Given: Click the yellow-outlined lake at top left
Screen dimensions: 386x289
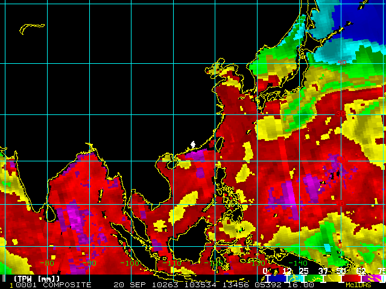Looking at the screenshot, I should [x=32, y=29].
